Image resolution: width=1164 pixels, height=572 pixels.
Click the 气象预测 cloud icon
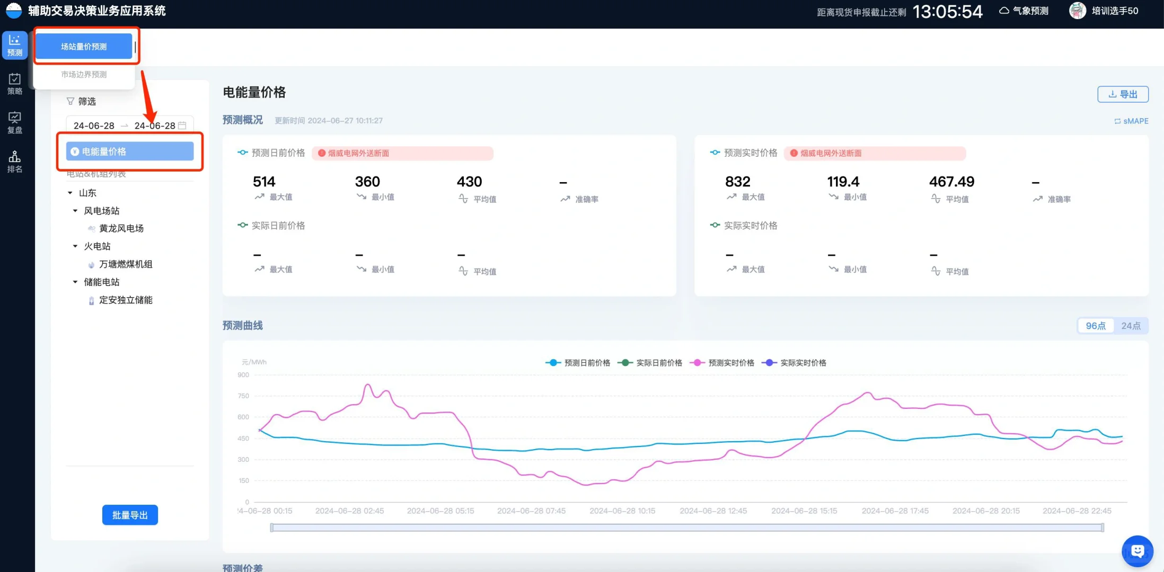tap(1004, 11)
